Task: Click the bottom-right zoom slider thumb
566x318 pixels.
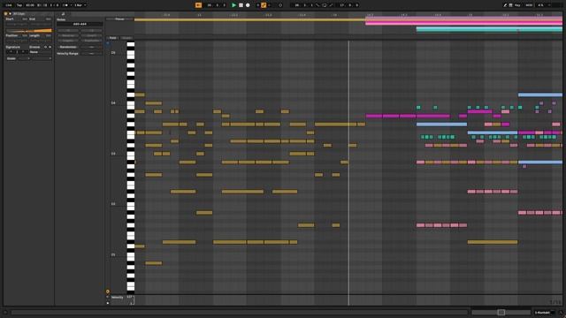Action: [x=501, y=312]
